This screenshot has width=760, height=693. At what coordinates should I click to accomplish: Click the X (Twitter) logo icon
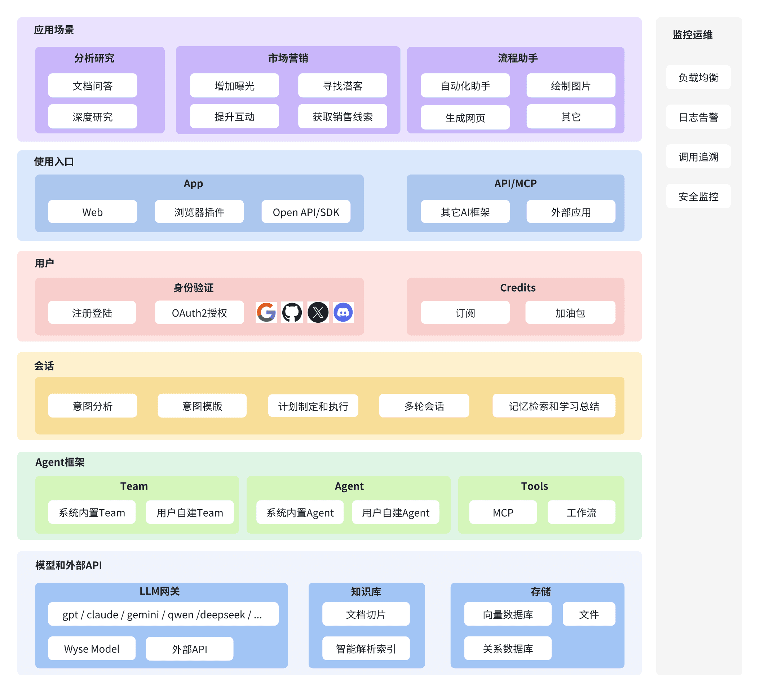pos(318,313)
